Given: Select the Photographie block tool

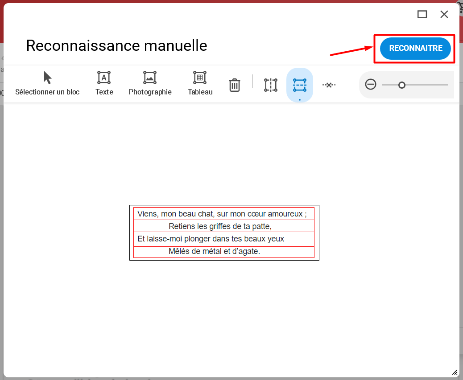Looking at the screenshot, I should pos(150,84).
